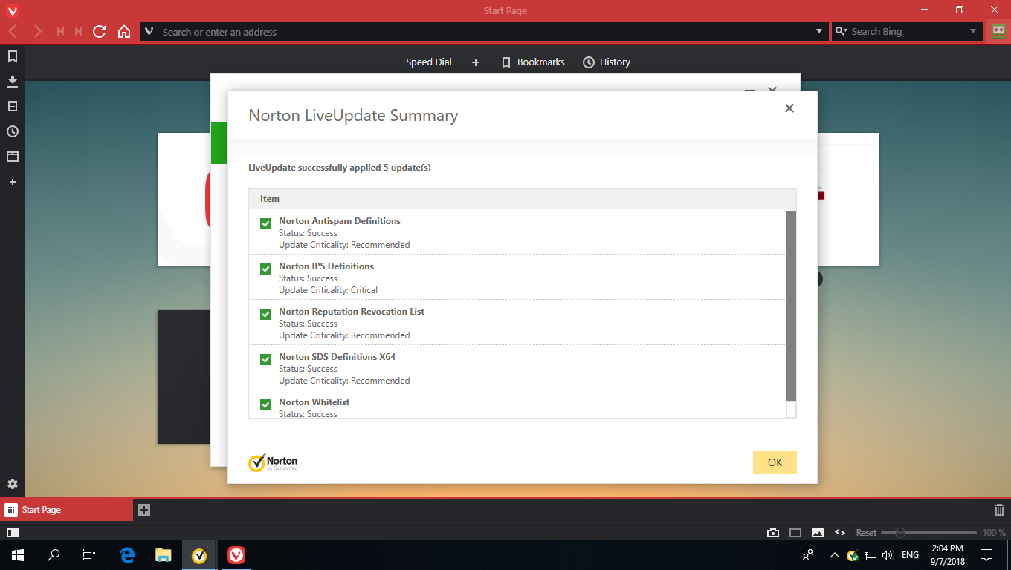This screenshot has width=1011, height=570.
Task: Add a new Speed Dial folder
Action: (x=476, y=62)
